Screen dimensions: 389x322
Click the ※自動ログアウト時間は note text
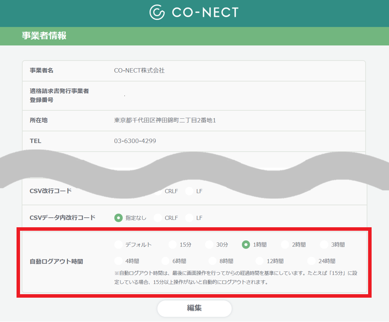click(x=236, y=277)
